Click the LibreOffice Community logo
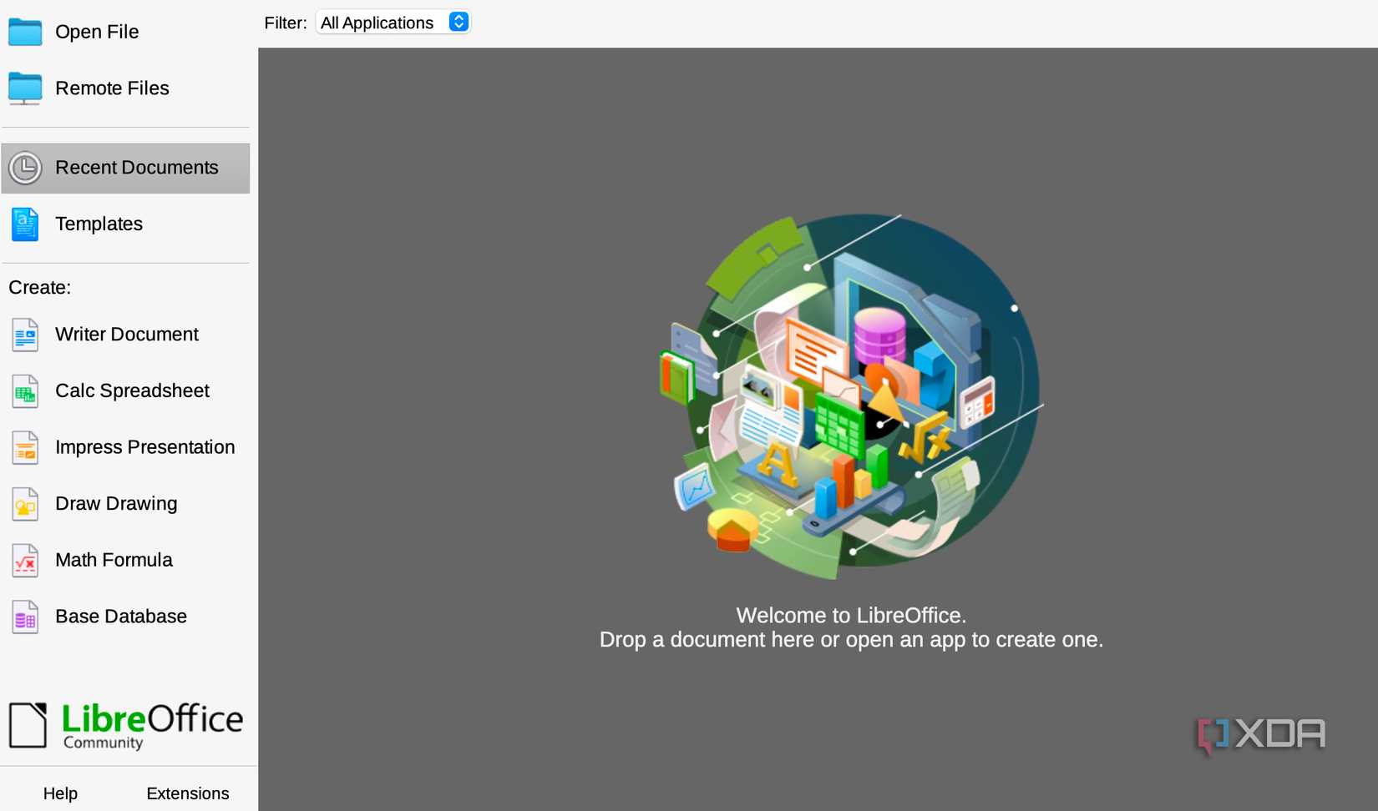 pyautogui.click(x=126, y=724)
